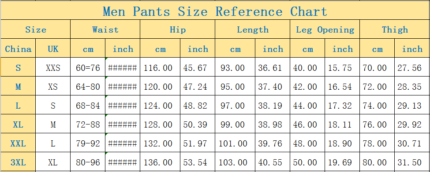
Task: Select the Men Pants Size Reference Chart title cell
Action: (x=215, y=10)
